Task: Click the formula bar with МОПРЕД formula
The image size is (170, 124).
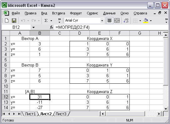Action: [111, 27]
